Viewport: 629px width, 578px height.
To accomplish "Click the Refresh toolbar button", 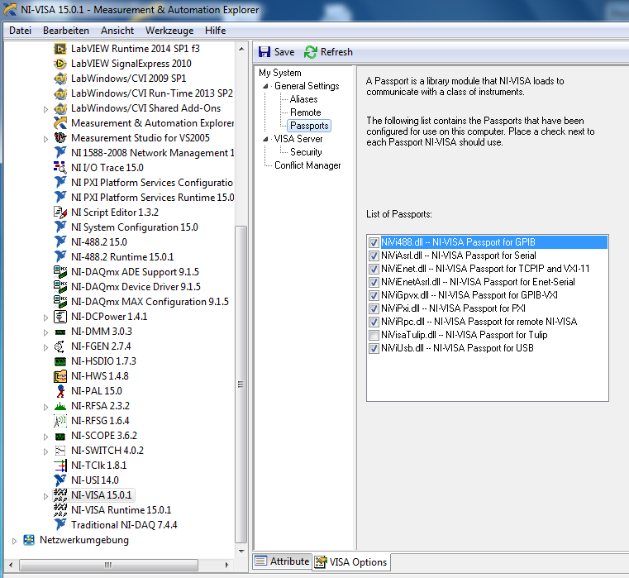I will point(328,52).
